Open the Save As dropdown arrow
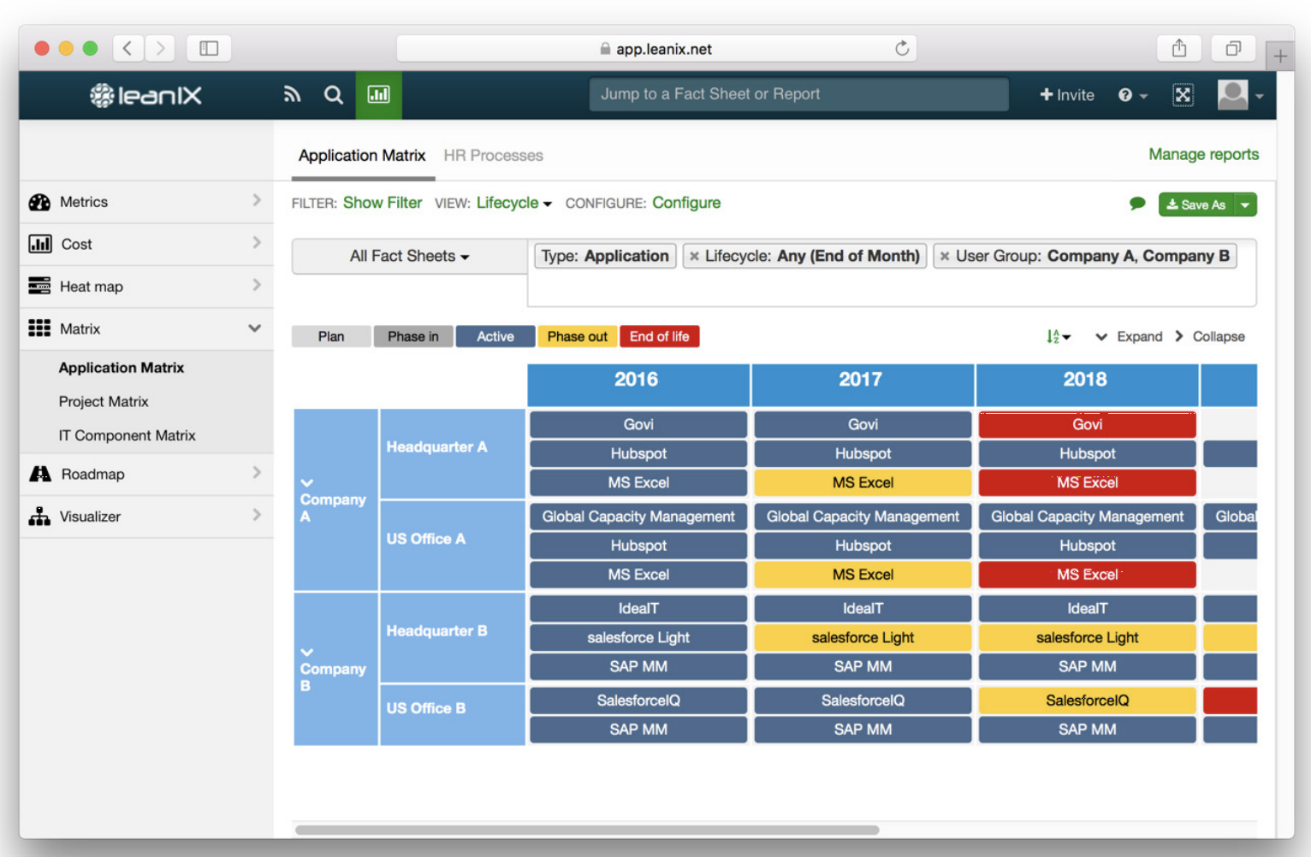Viewport: 1311px width, 857px height. pos(1246,204)
